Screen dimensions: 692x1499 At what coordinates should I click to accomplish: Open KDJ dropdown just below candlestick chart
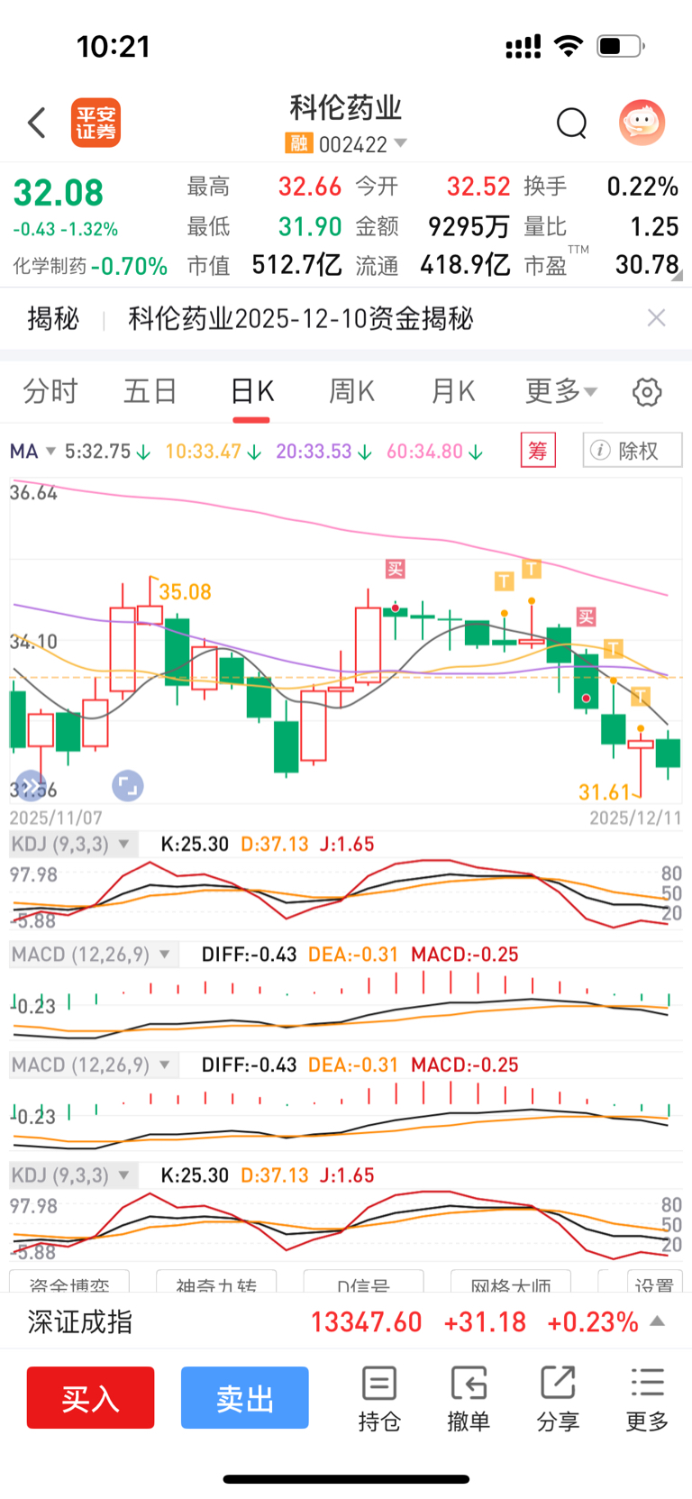[74, 845]
